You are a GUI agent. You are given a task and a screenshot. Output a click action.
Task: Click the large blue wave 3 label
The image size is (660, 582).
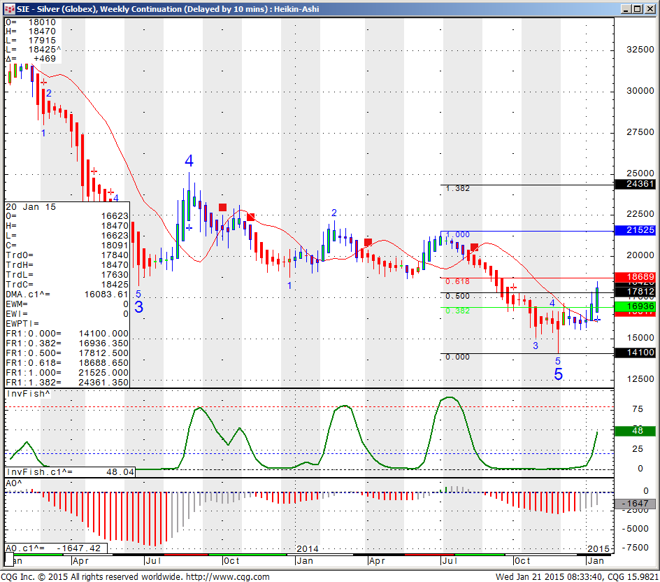(138, 307)
